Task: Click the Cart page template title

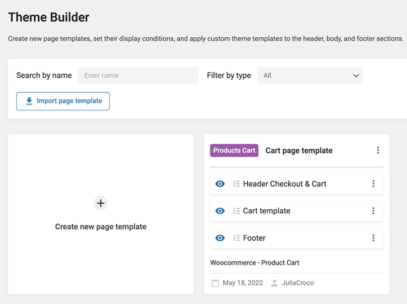Action: pos(299,151)
